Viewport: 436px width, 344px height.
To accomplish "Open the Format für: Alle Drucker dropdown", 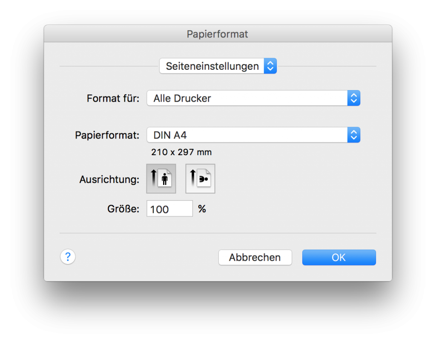I will 253,98.
